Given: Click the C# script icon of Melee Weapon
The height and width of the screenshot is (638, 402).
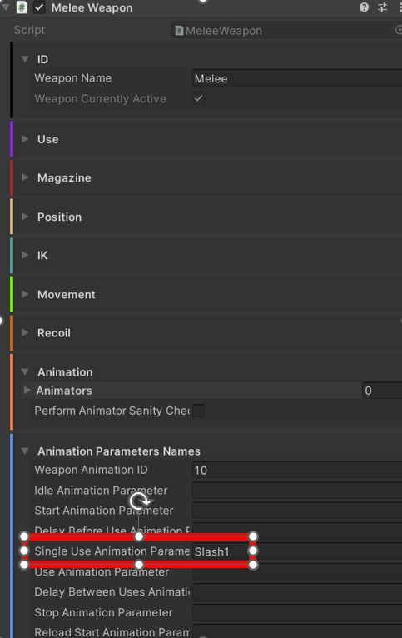Looking at the screenshot, I should click(x=22, y=7).
